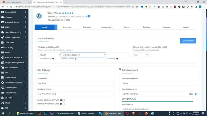This screenshot has height=116, width=207.
Task: Switch to the Ratings tab
Action: [147, 27]
